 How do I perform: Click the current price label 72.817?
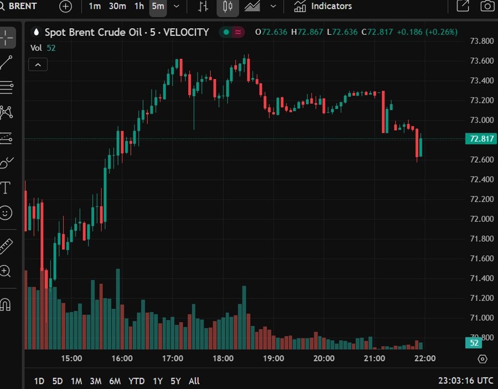click(x=481, y=139)
